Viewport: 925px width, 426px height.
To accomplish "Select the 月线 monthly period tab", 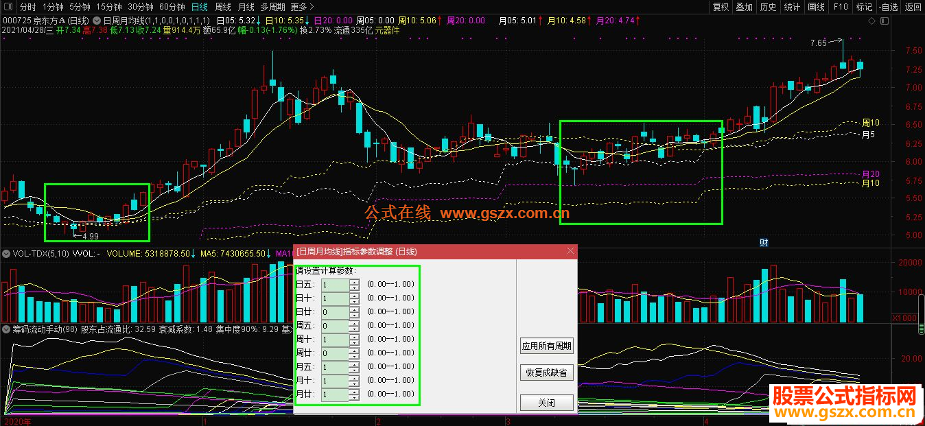I will 246,7.
